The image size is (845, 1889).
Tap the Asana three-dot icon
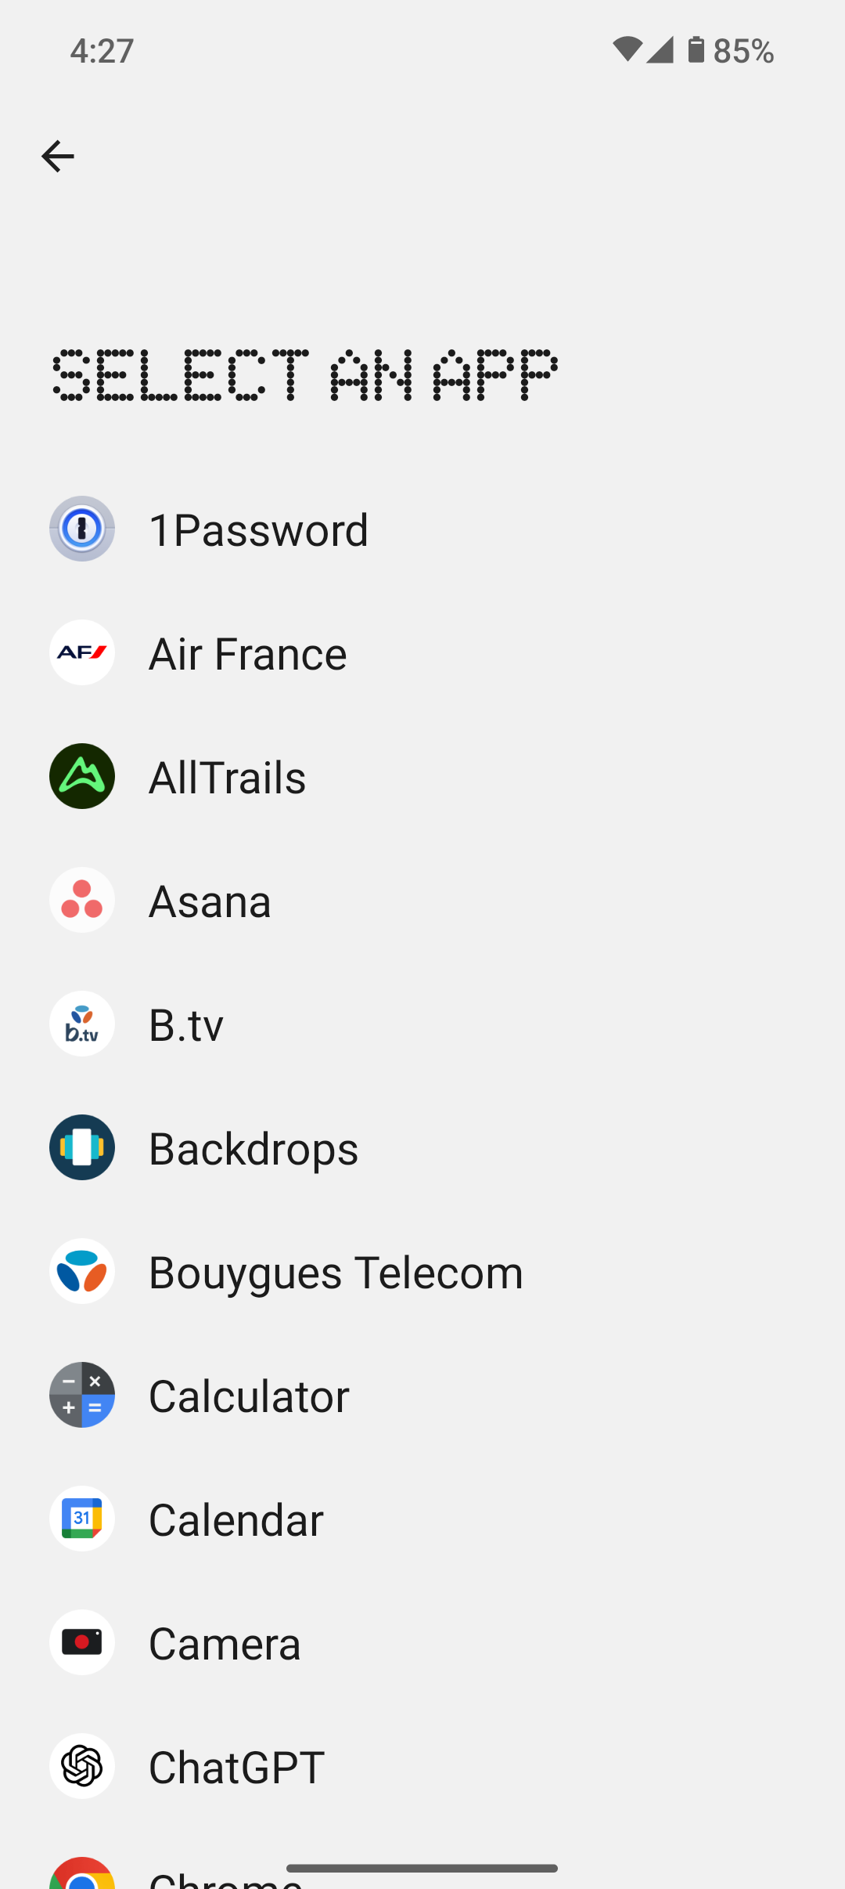(82, 900)
